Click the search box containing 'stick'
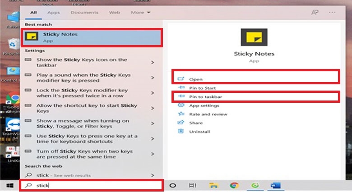 (91, 185)
